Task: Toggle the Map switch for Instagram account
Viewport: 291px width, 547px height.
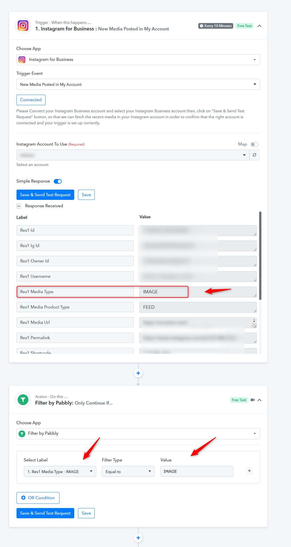Action: (254, 144)
